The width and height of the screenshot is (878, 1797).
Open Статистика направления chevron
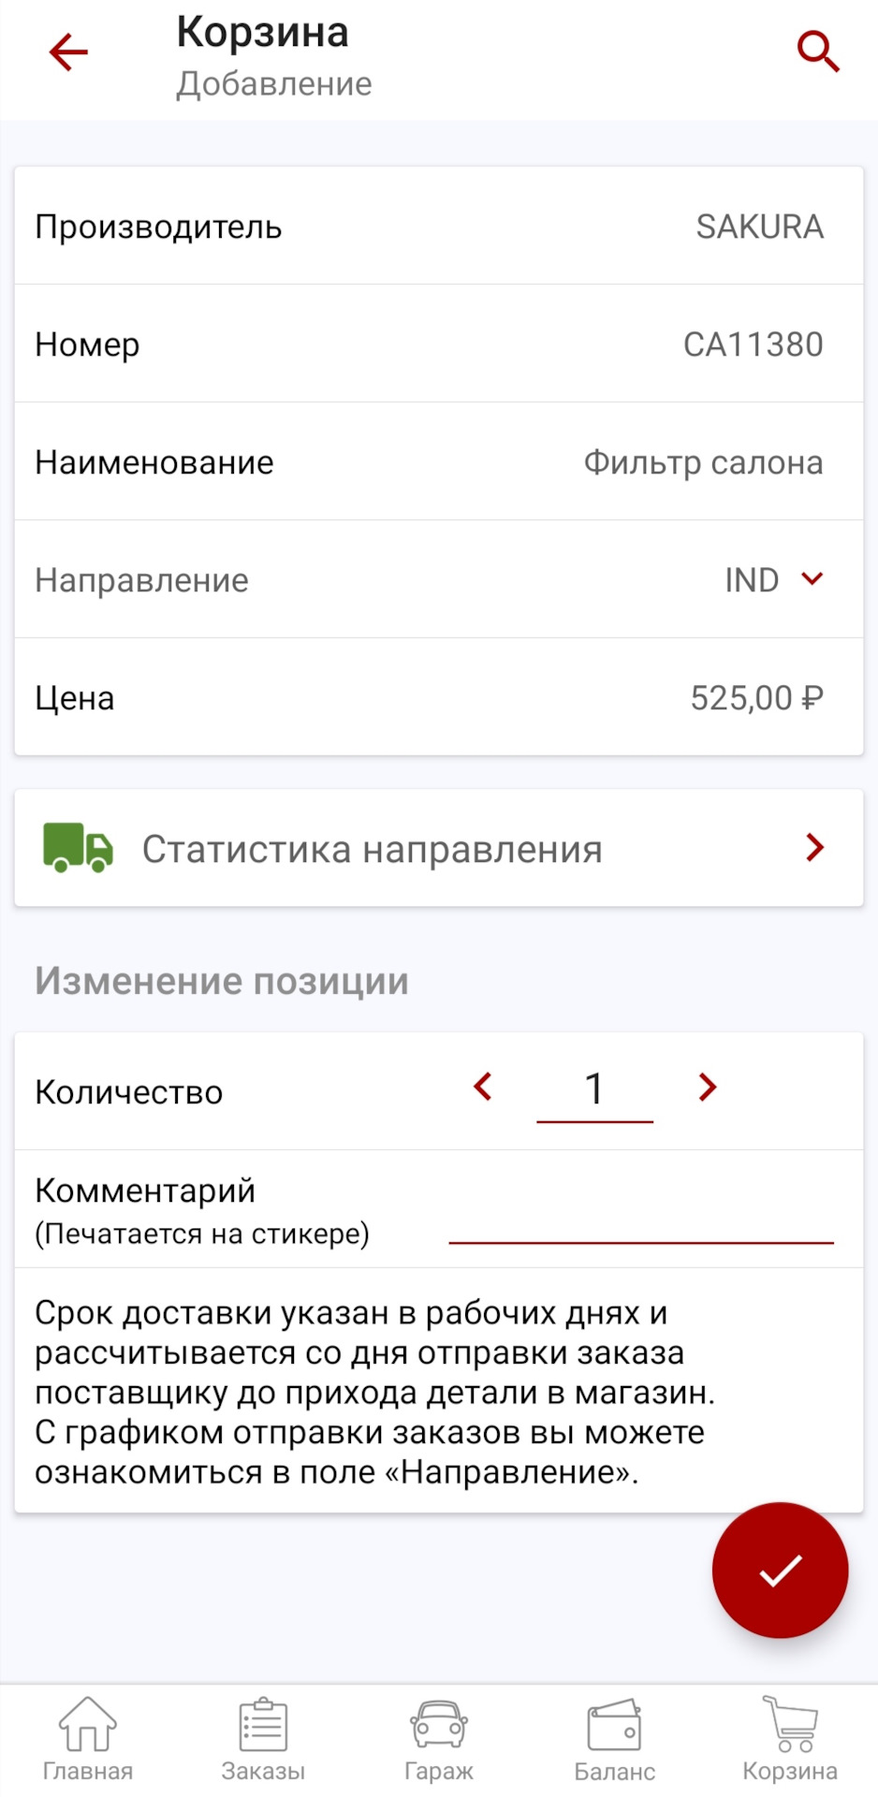(814, 848)
